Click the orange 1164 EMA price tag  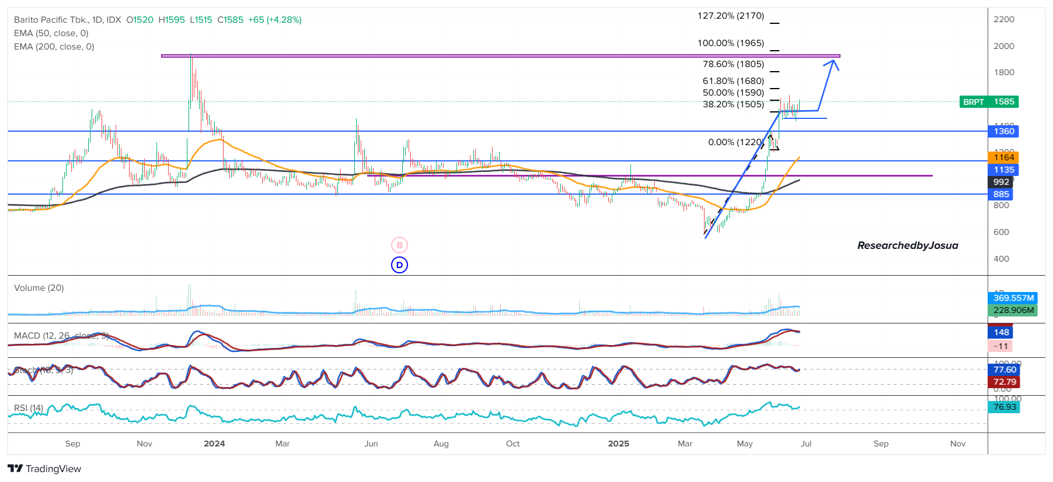point(1004,157)
